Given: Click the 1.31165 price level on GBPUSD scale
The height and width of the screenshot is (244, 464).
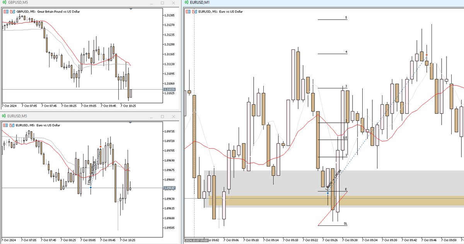Looking at the screenshot, I should coord(169,54).
